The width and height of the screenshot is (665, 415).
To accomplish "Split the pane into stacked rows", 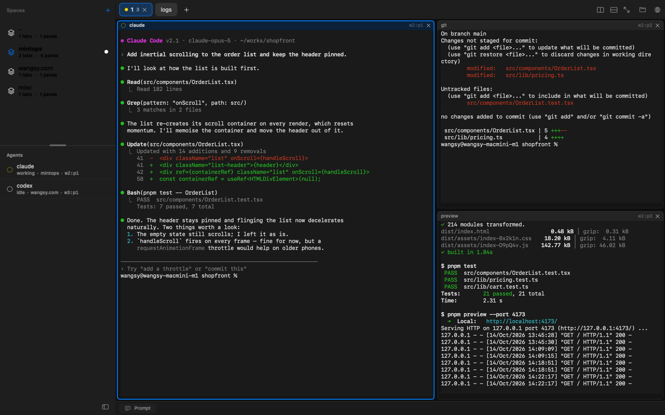I will 614,10.
